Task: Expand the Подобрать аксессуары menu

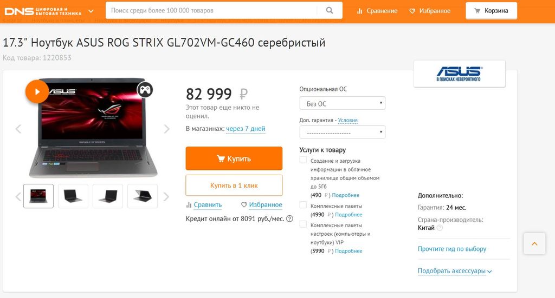Action: point(455,271)
